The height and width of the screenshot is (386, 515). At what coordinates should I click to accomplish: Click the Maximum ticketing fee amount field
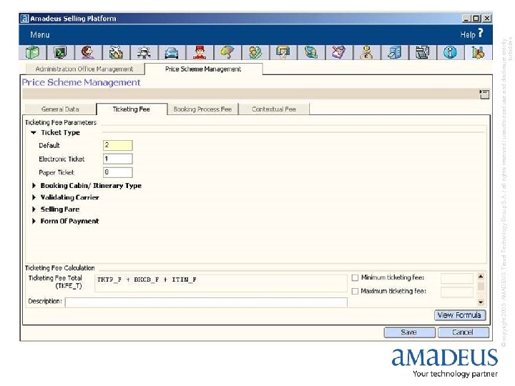coord(457,292)
